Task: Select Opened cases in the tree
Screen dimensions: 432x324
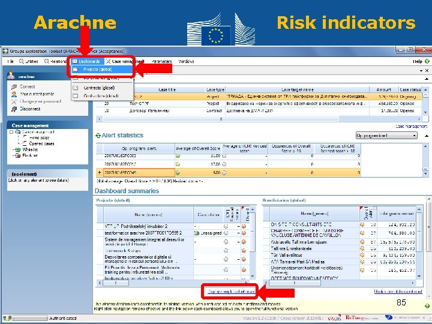Action: coord(41,143)
